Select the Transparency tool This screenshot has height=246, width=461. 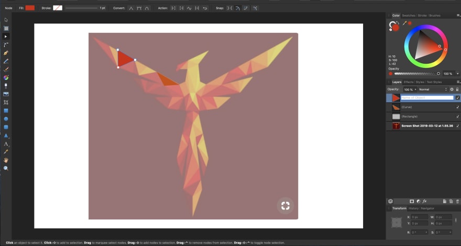6,86
